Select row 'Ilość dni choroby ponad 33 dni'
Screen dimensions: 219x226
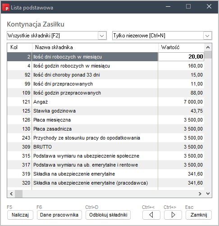pyautogui.click(x=105, y=75)
